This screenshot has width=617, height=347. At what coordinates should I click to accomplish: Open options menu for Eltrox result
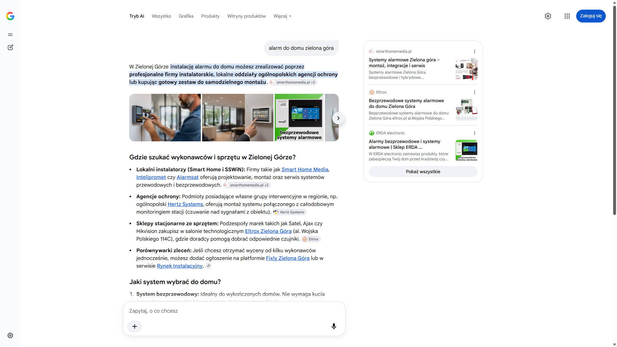475,92
